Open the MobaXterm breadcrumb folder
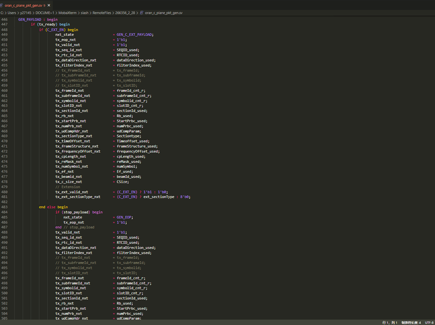The width and height of the screenshot is (435, 325). click(67, 13)
